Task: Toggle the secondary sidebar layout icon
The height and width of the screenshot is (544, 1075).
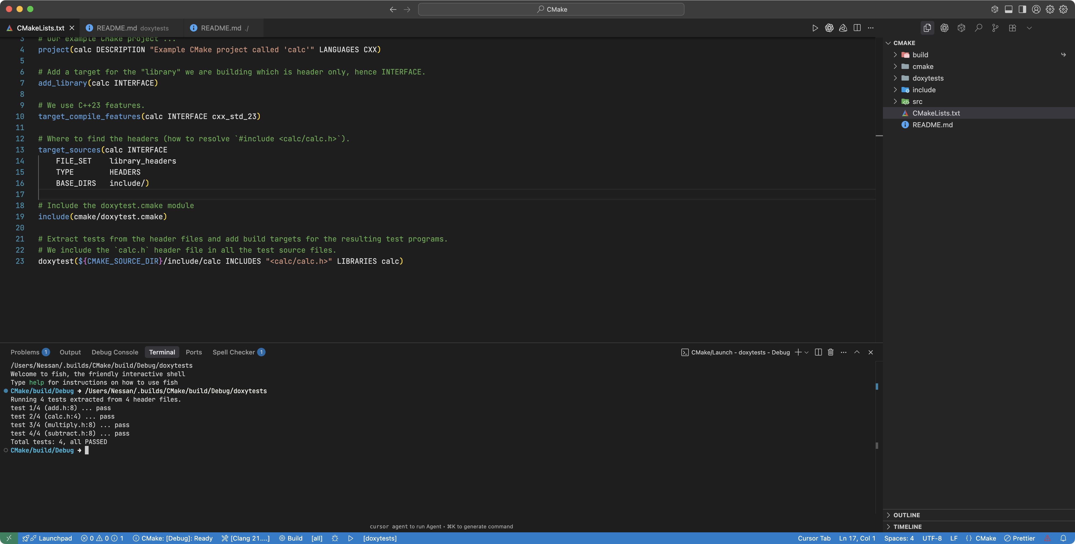Action: [1022, 9]
